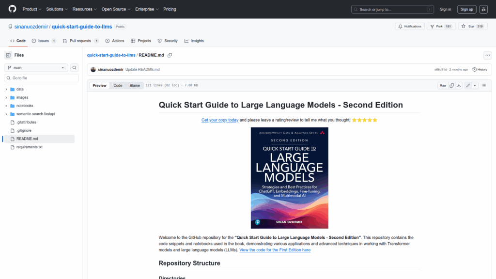
Task: Copy raw file contents icon
Action: [x=452, y=85]
